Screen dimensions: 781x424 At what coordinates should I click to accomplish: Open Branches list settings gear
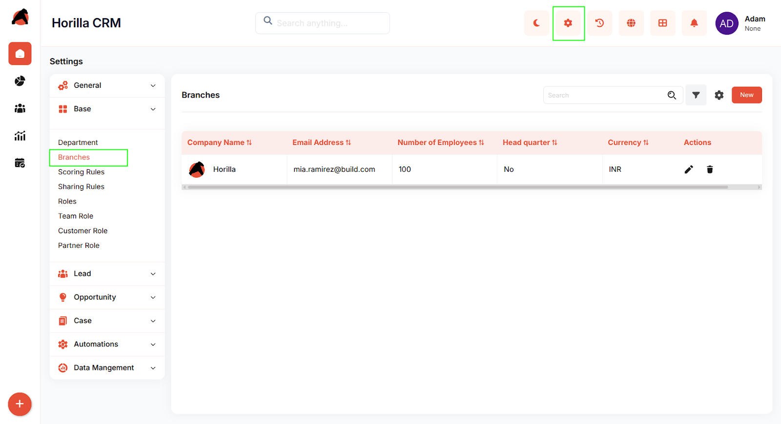[x=719, y=95]
